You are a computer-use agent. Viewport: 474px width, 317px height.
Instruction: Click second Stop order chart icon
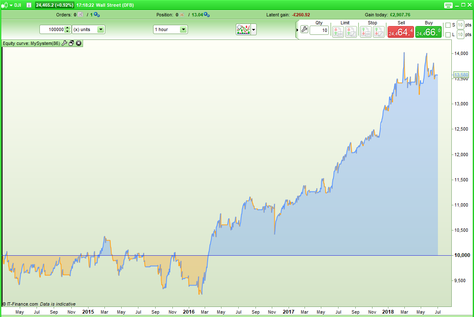pyautogui.click(x=378, y=32)
